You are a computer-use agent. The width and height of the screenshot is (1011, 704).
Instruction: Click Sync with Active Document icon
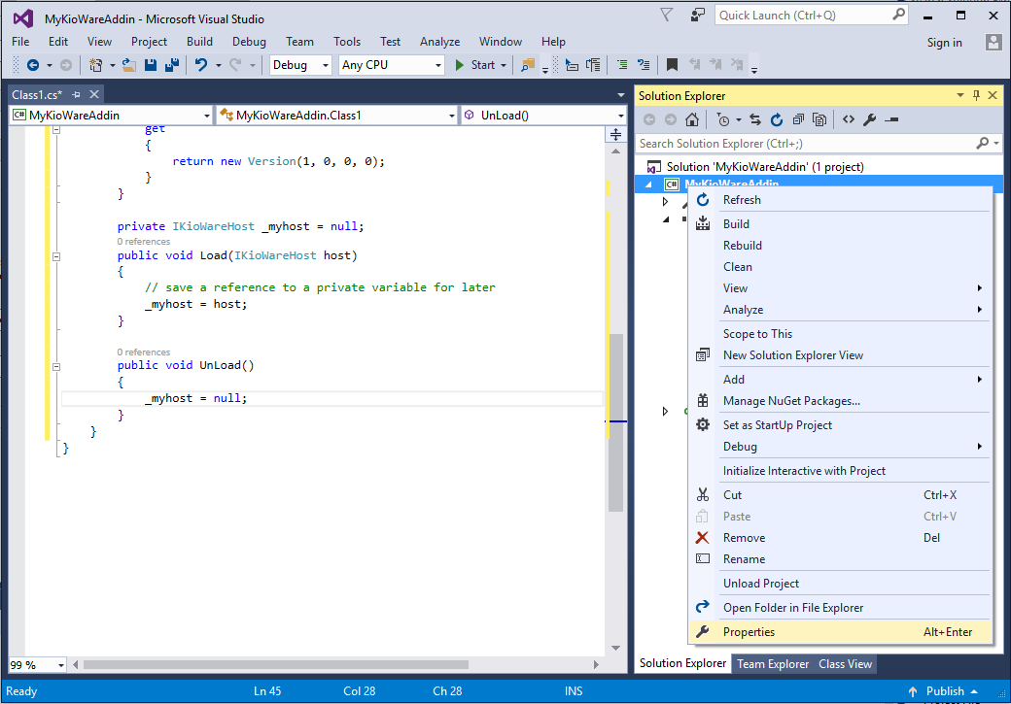point(755,119)
